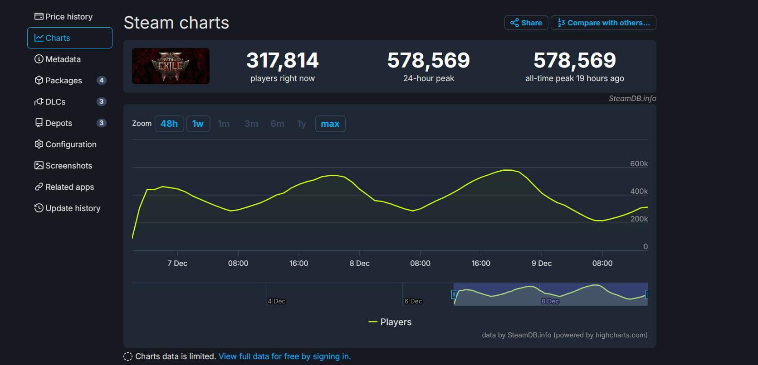Click the 24-hour peak value
Screen dimensions: 758x365
point(429,61)
